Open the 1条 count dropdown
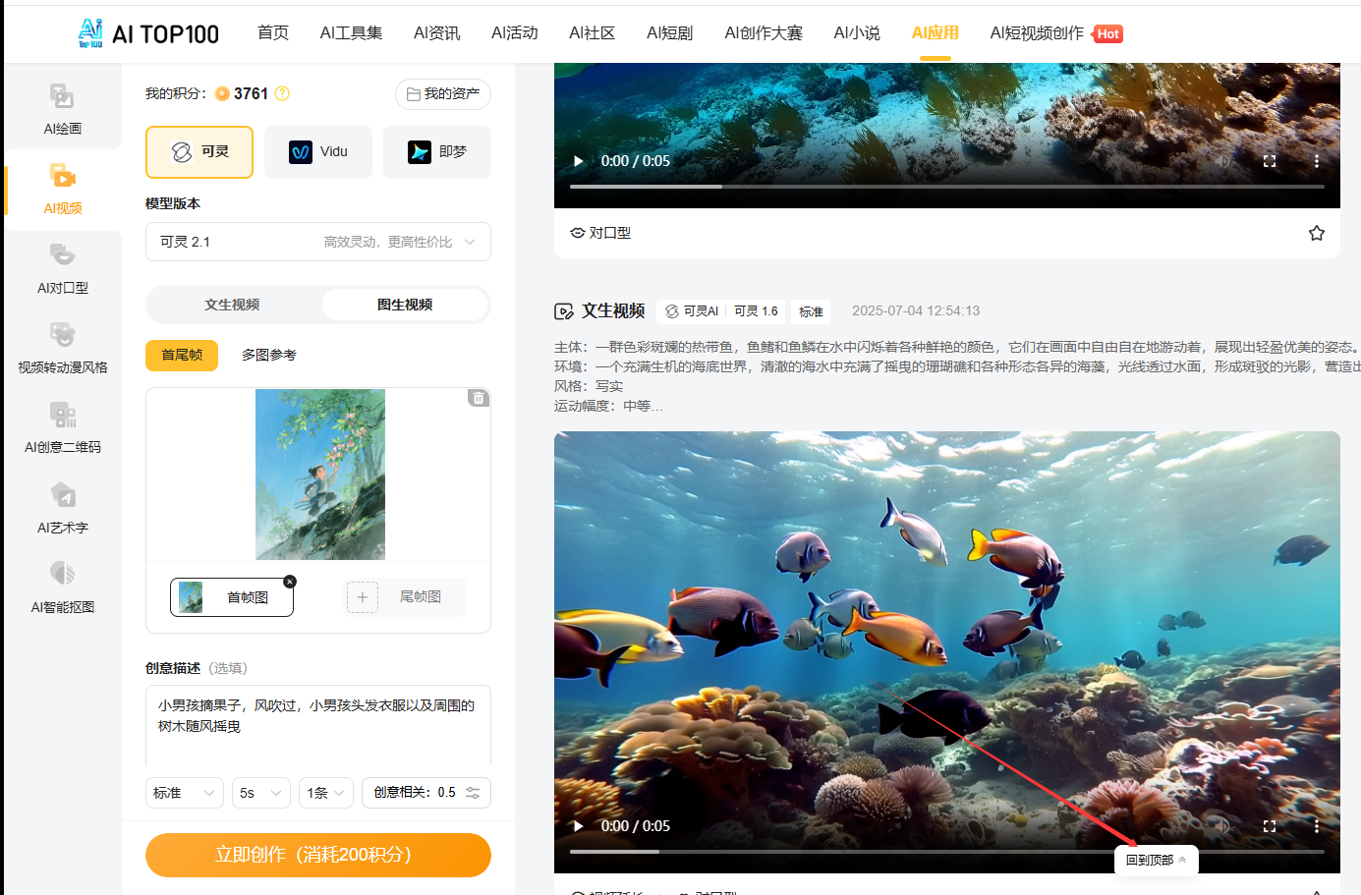This screenshot has width=1361, height=895. 326,793
